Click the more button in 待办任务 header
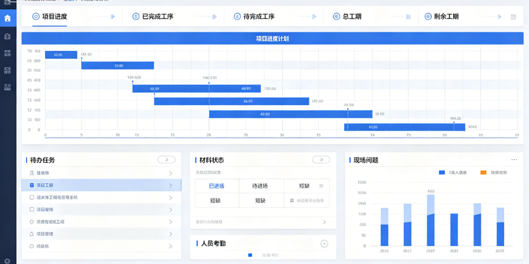Screen dimensions: 529x264 (x=166, y=160)
